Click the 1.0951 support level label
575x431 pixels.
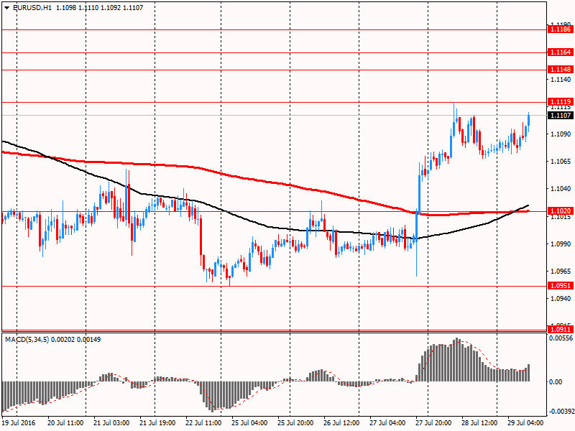coord(560,285)
